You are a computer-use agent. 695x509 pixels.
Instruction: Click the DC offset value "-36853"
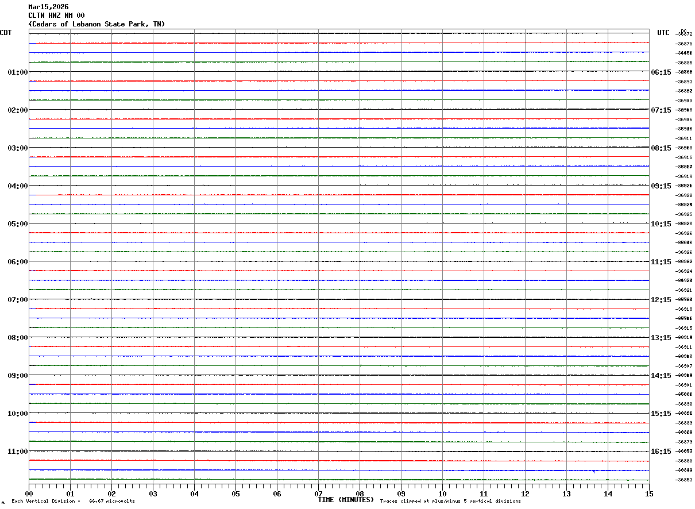(684, 480)
